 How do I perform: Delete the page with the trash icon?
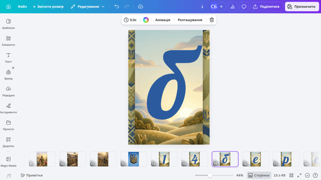point(211,20)
